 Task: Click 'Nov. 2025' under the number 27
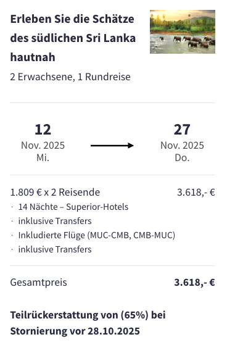(182, 146)
